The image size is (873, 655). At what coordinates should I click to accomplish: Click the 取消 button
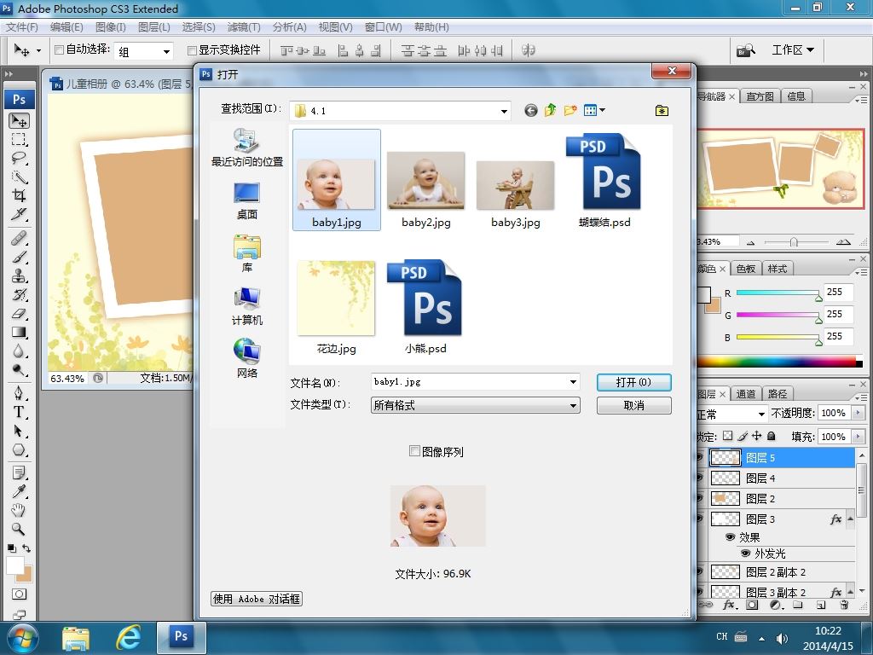point(633,405)
